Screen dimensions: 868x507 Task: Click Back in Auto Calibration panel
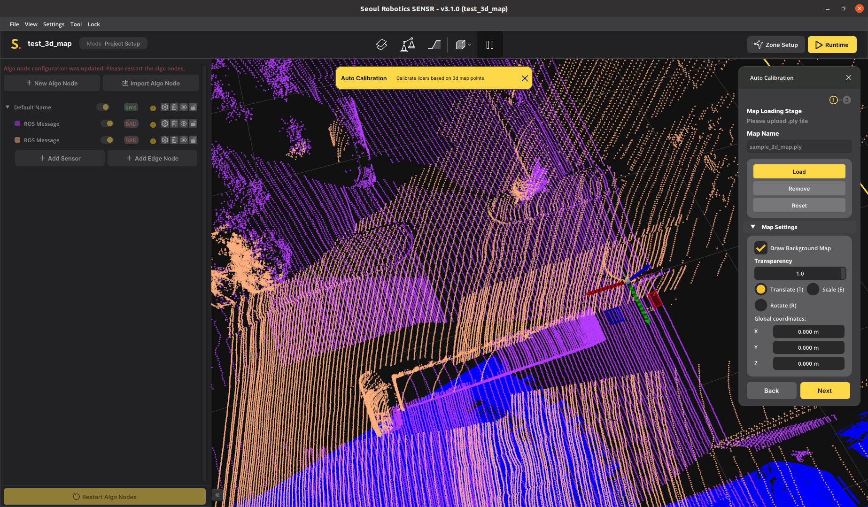coord(771,391)
